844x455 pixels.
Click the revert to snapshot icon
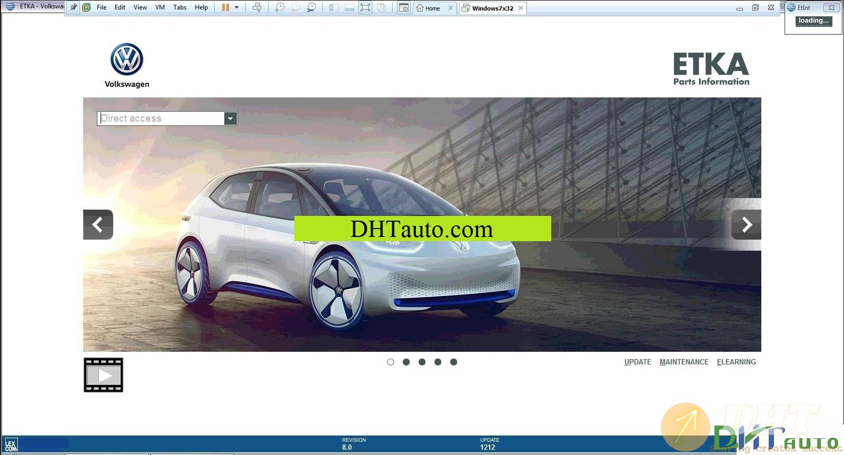coord(295,7)
